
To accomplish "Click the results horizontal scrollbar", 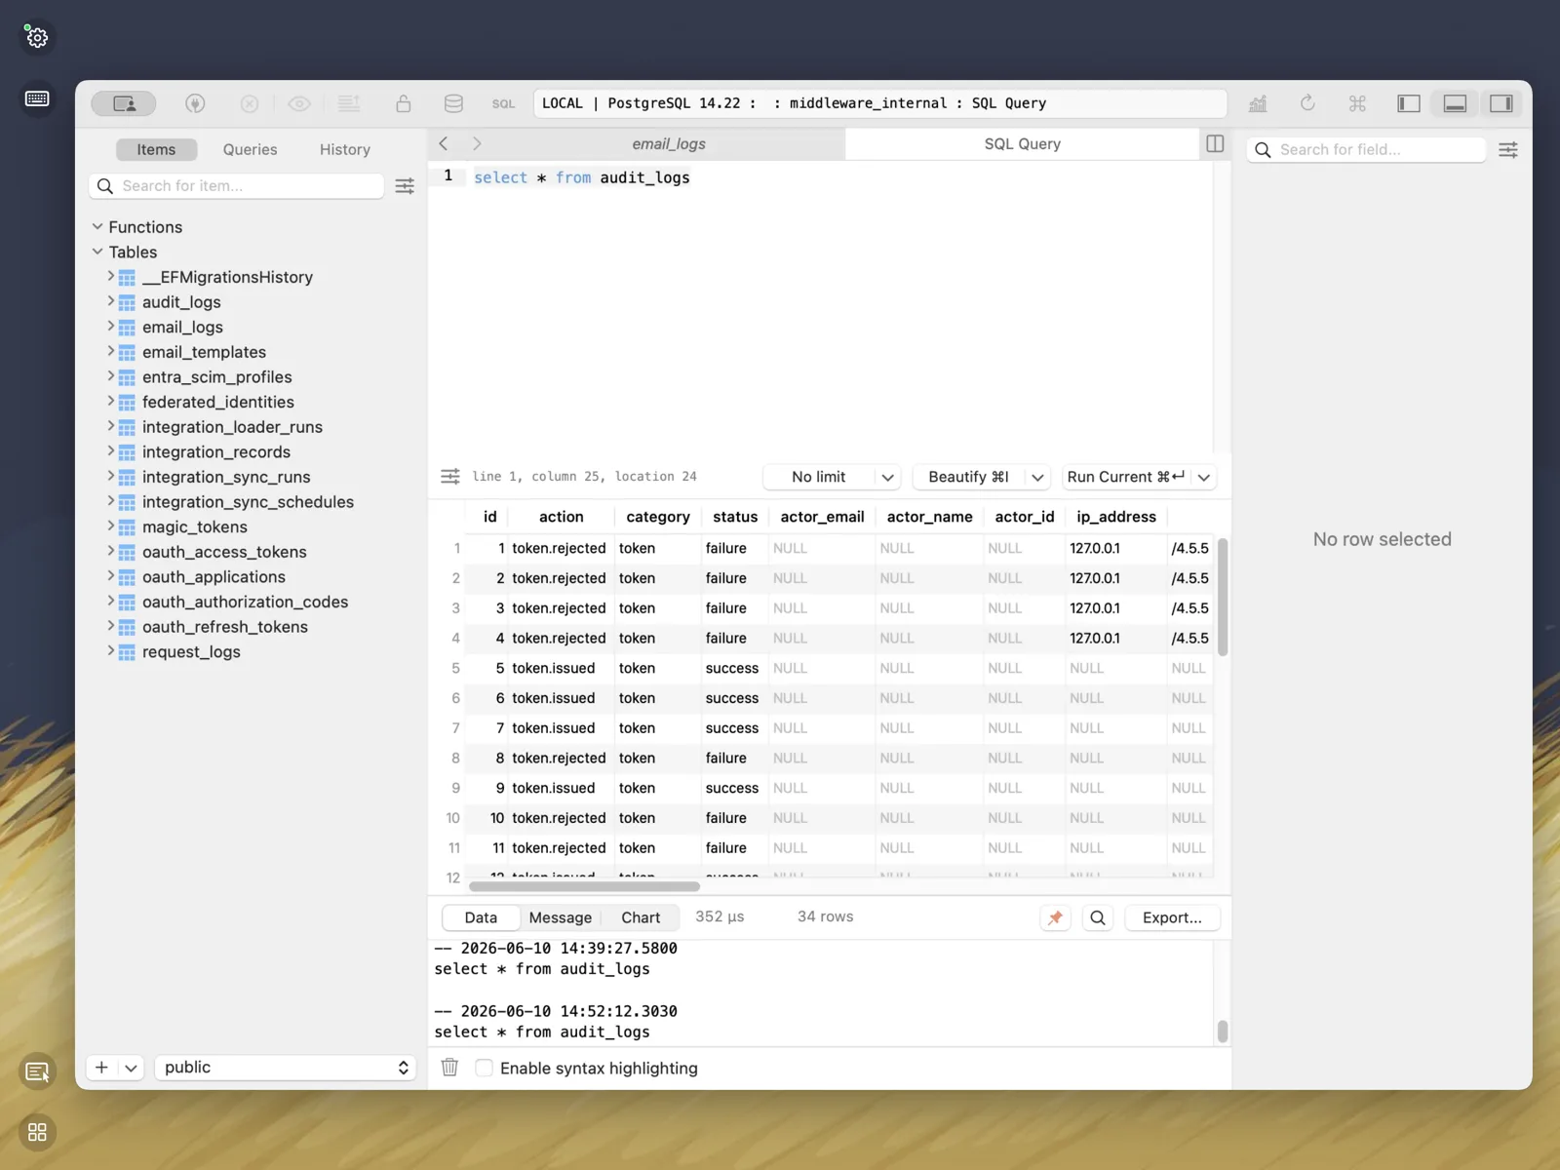I will point(584,886).
